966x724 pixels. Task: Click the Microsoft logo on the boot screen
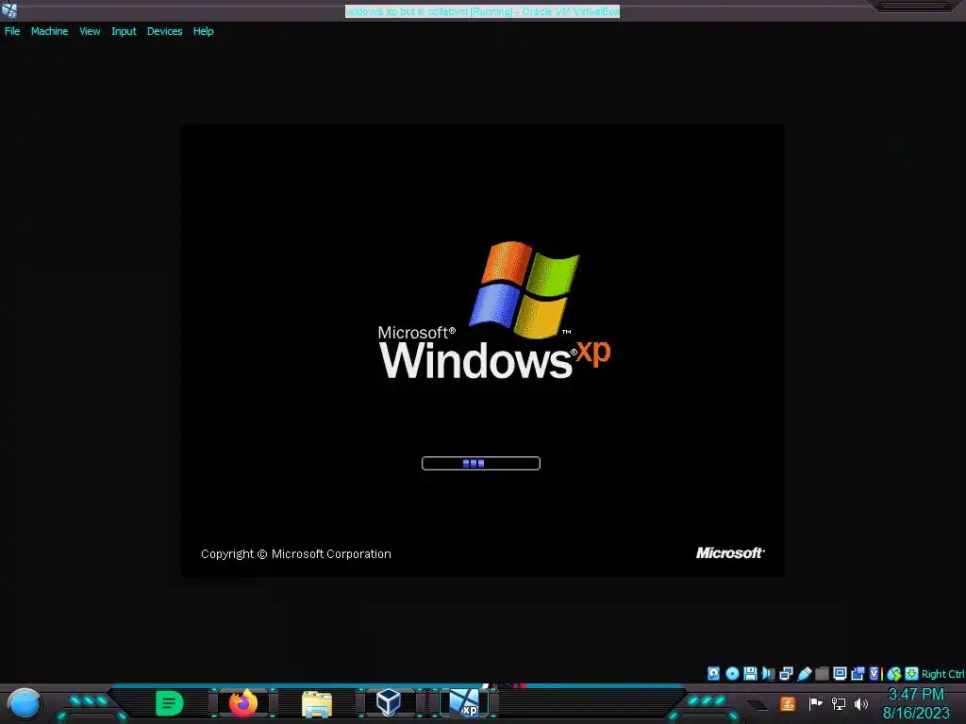tap(730, 552)
